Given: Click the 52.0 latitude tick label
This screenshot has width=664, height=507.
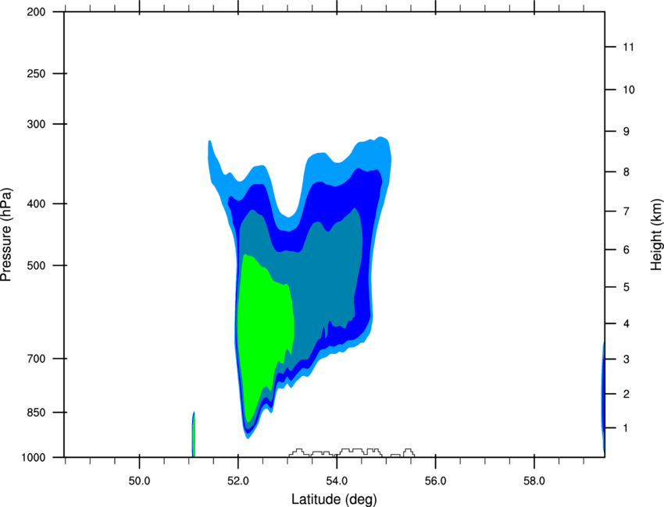Looking at the screenshot, I should [238, 481].
